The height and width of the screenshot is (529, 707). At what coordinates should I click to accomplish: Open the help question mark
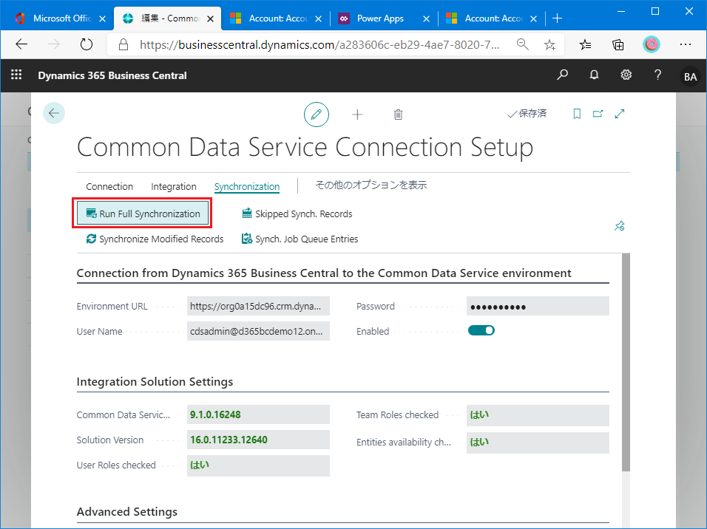click(x=658, y=75)
